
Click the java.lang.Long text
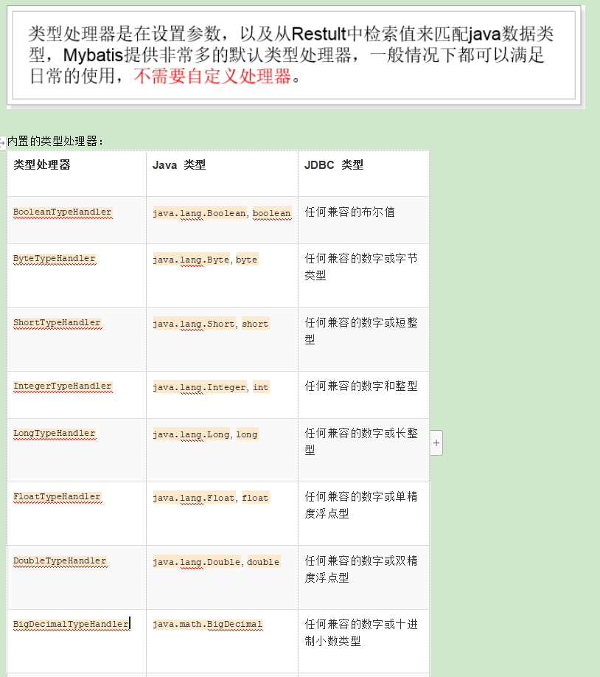(x=191, y=434)
